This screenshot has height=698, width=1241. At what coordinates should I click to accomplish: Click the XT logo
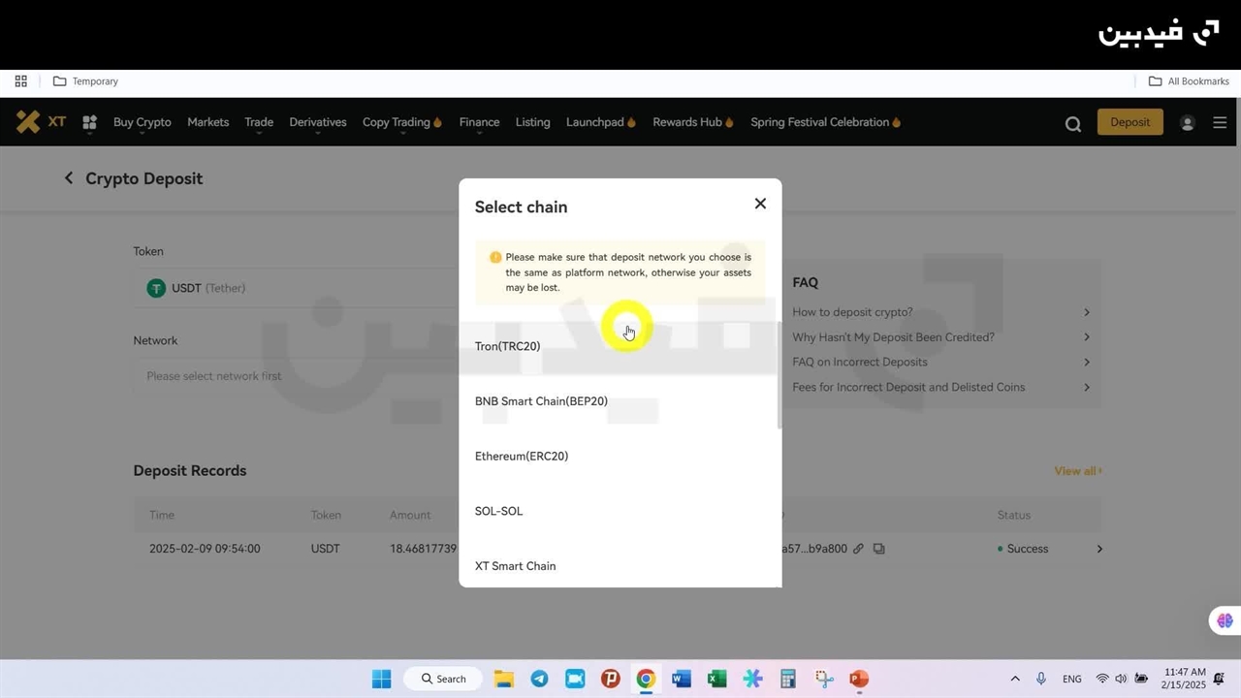tap(41, 122)
